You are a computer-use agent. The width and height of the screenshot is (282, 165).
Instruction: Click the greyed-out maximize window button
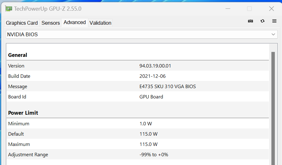click(x=249, y=8)
